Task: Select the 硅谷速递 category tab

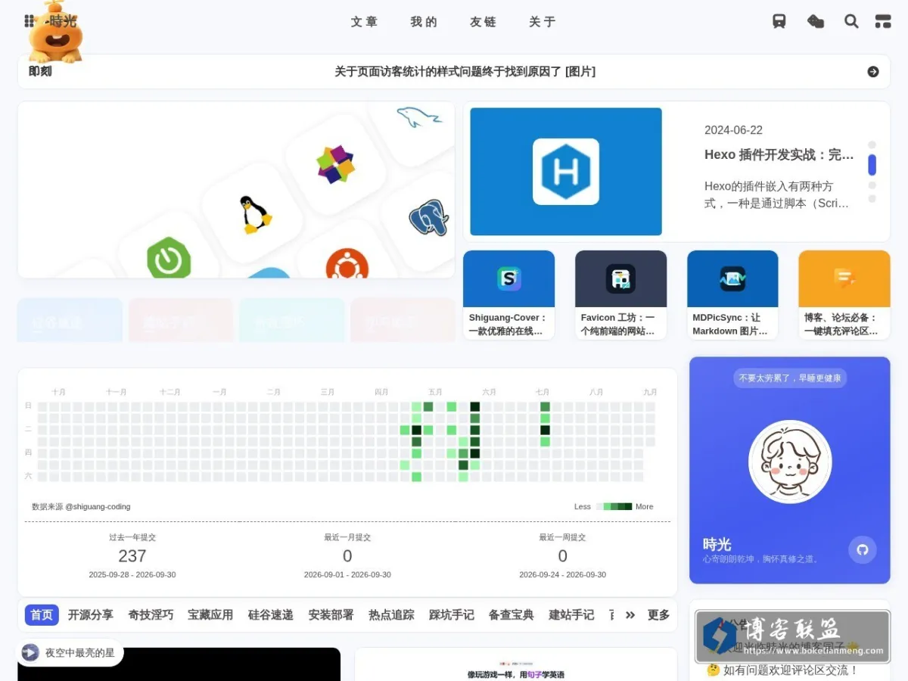Action: [x=271, y=615]
